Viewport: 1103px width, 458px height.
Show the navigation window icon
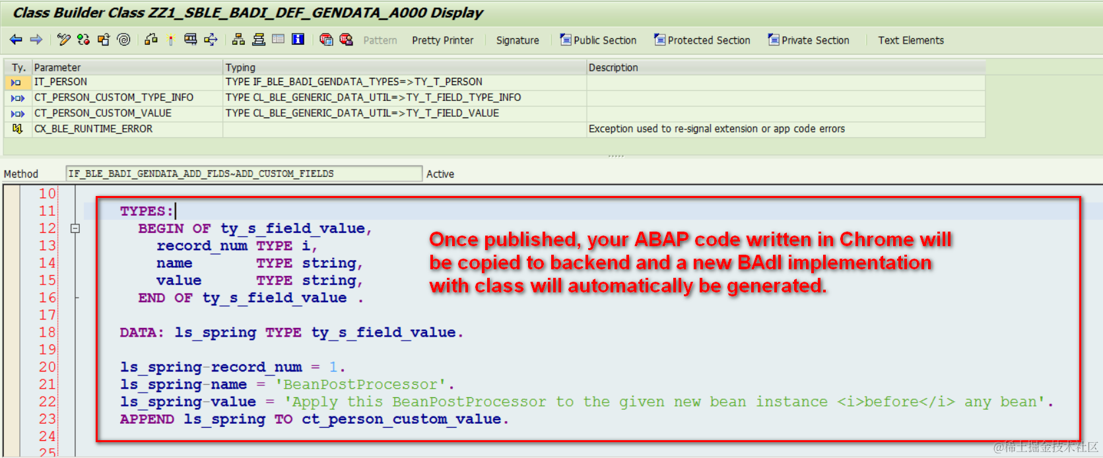point(259,40)
